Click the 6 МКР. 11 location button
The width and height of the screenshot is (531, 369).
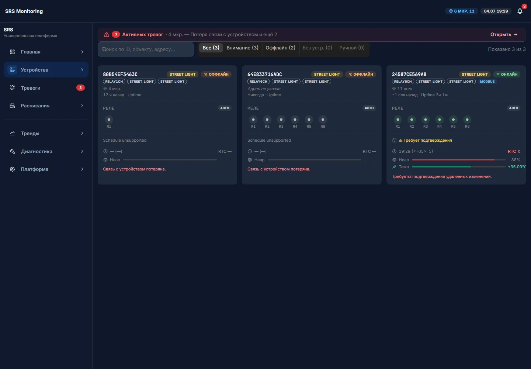pyautogui.click(x=462, y=11)
